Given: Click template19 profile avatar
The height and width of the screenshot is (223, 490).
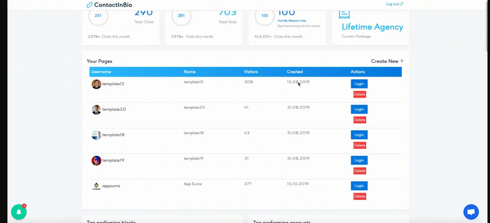Looking at the screenshot, I should coord(96,160).
